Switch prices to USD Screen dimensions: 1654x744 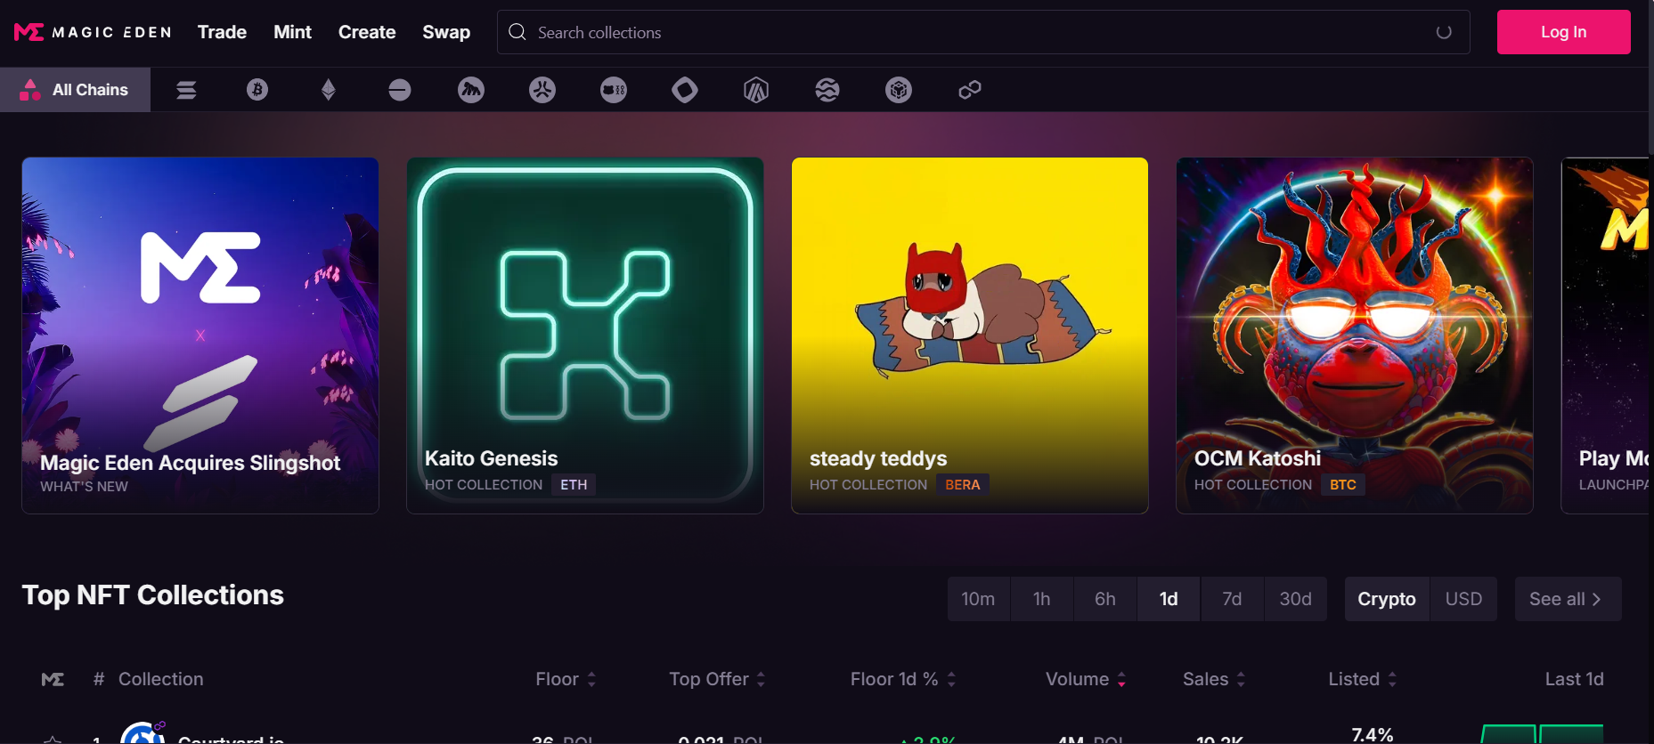(x=1463, y=599)
